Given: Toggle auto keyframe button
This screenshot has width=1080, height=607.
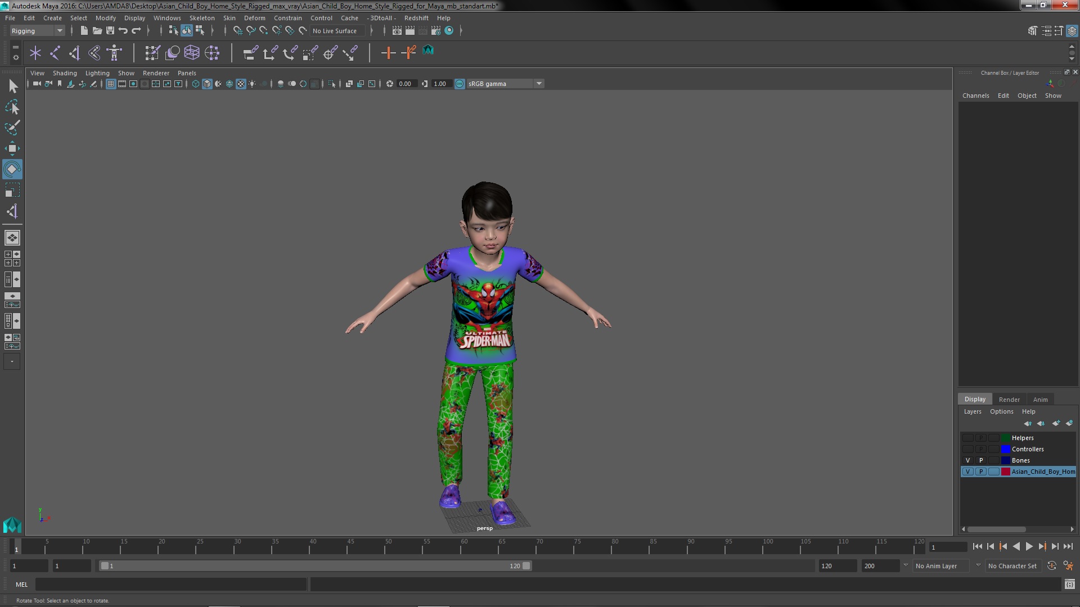Looking at the screenshot, I should 1052,566.
